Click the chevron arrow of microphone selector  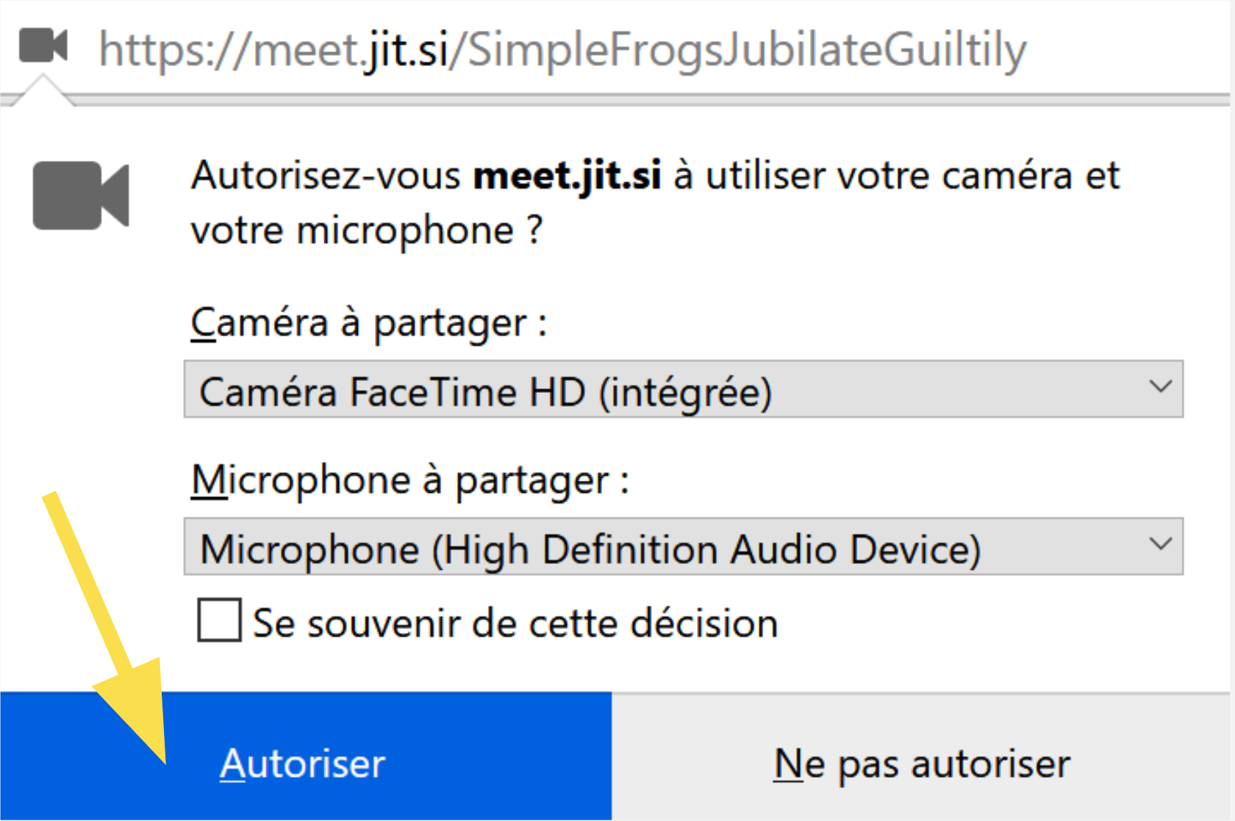pyautogui.click(x=1160, y=544)
